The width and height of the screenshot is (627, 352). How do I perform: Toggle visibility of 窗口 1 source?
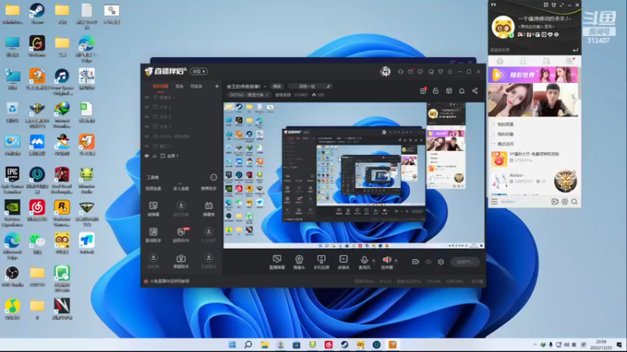click(x=147, y=146)
